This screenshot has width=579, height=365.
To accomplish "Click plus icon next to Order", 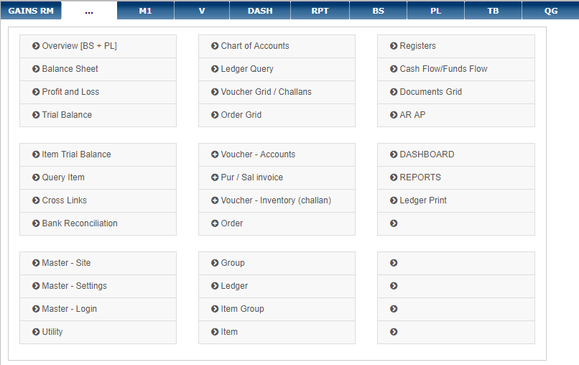I will (x=215, y=223).
